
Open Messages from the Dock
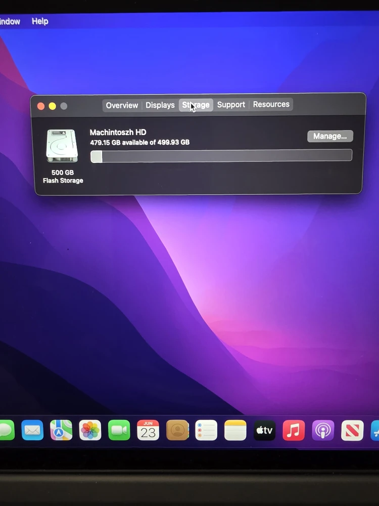pyautogui.click(x=7, y=430)
